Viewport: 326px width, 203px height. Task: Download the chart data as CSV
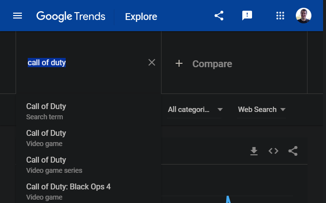[x=254, y=151]
